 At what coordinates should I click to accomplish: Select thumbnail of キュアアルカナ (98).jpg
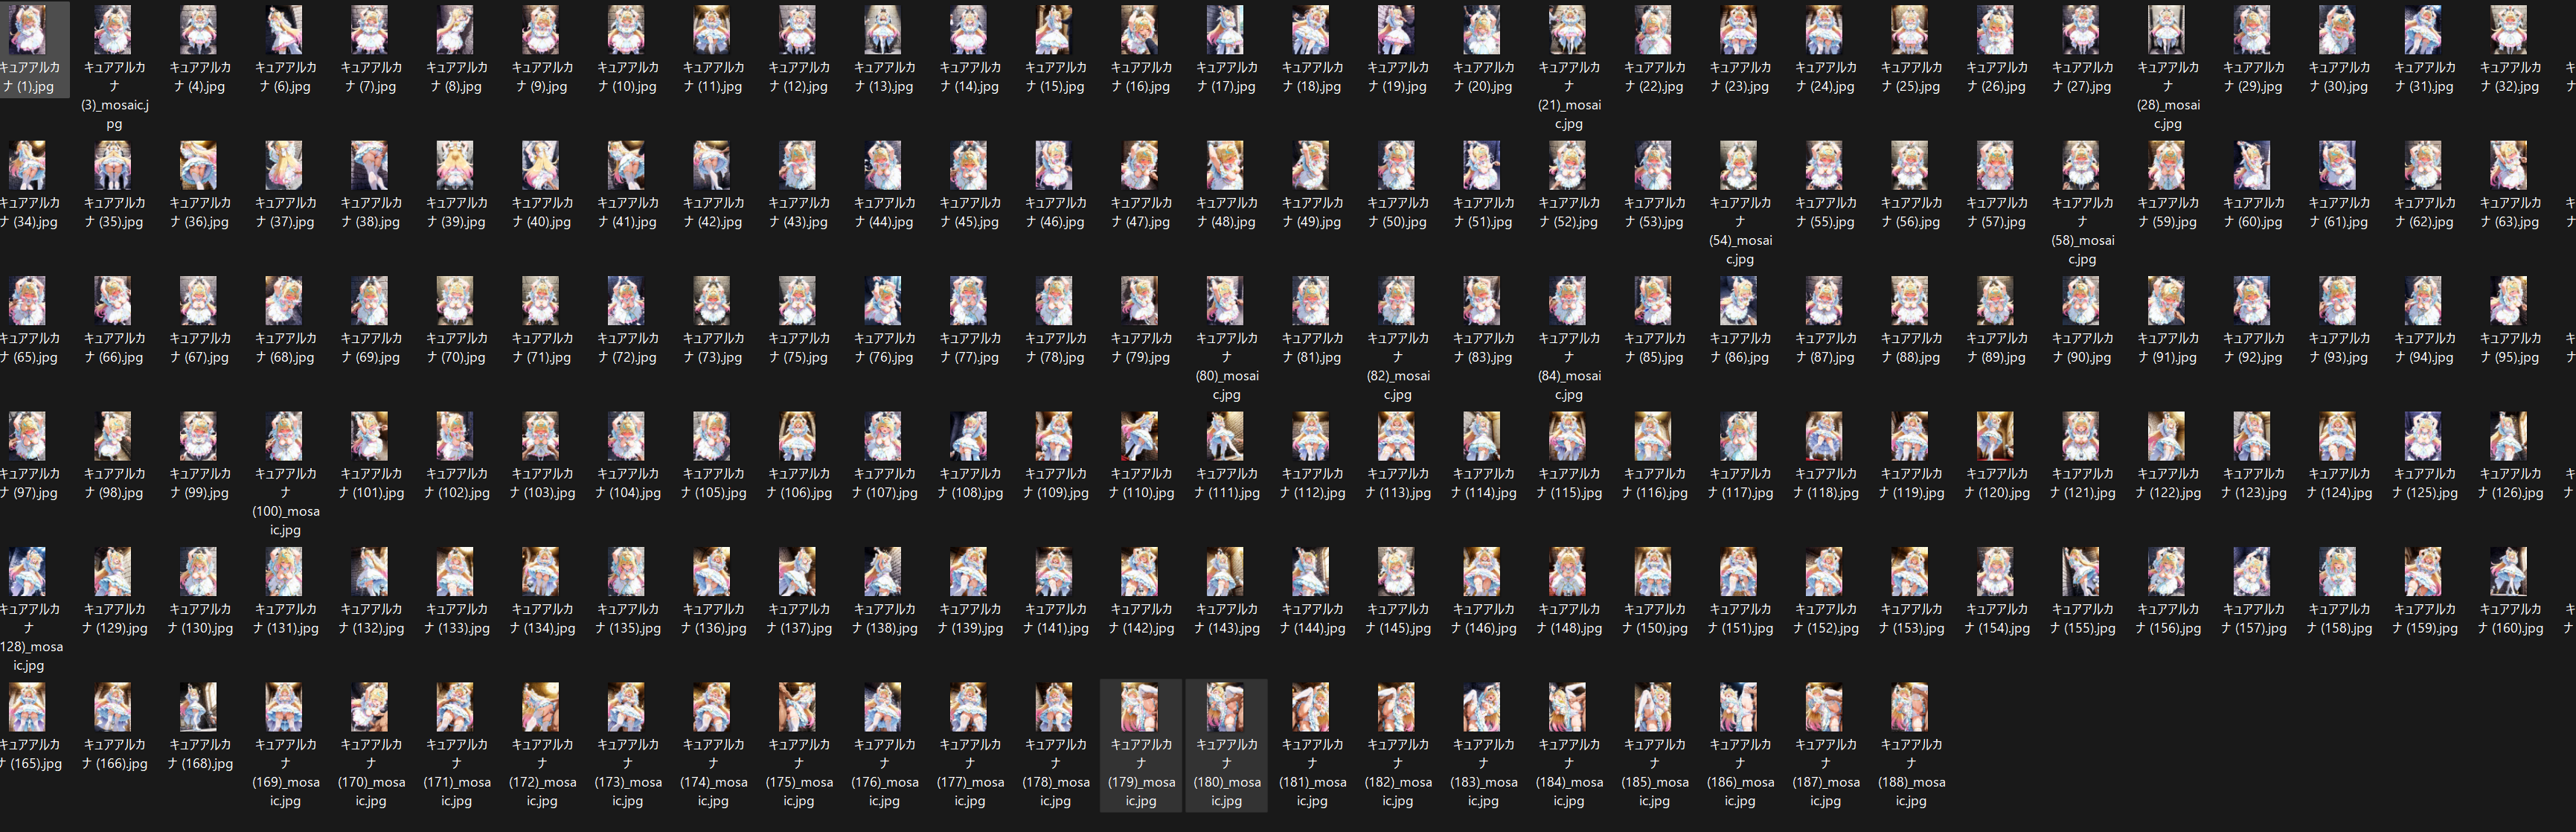(113, 436)
